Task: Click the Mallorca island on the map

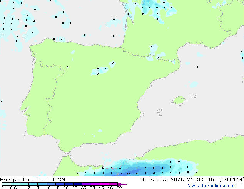Action: [179, 101]
